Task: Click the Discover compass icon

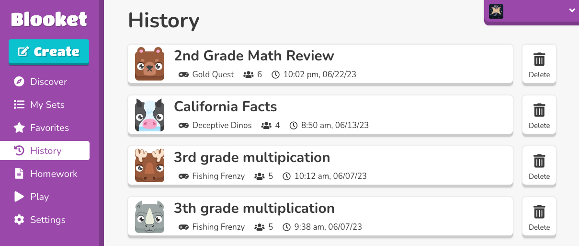Action: (19, 82)
